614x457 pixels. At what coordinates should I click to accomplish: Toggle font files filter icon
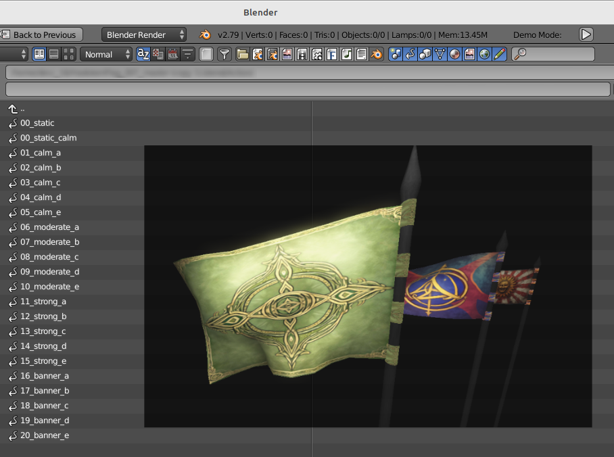(331, 54)
